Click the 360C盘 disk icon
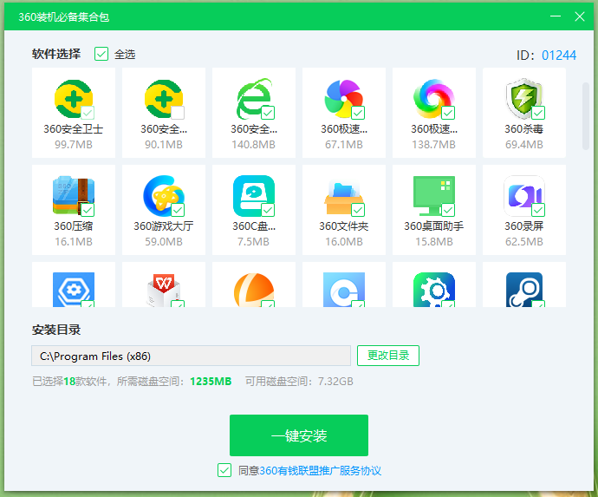Viewport: 598px width, 497px height. pos(254,196)
